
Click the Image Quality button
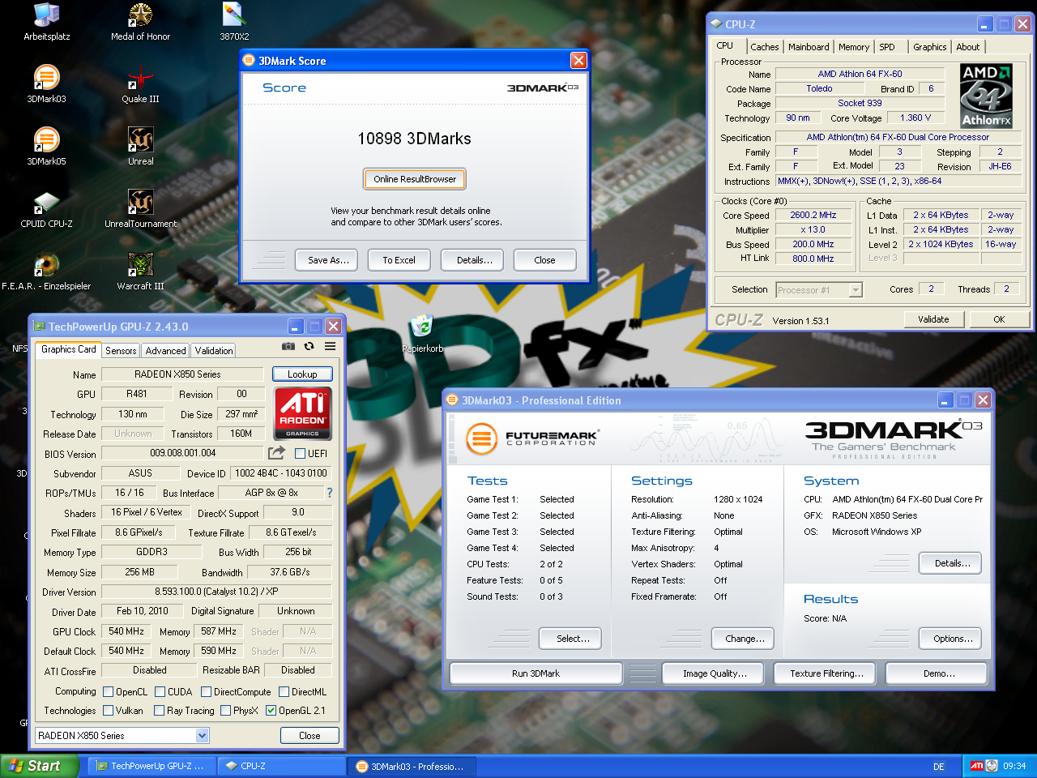[715, 673]
